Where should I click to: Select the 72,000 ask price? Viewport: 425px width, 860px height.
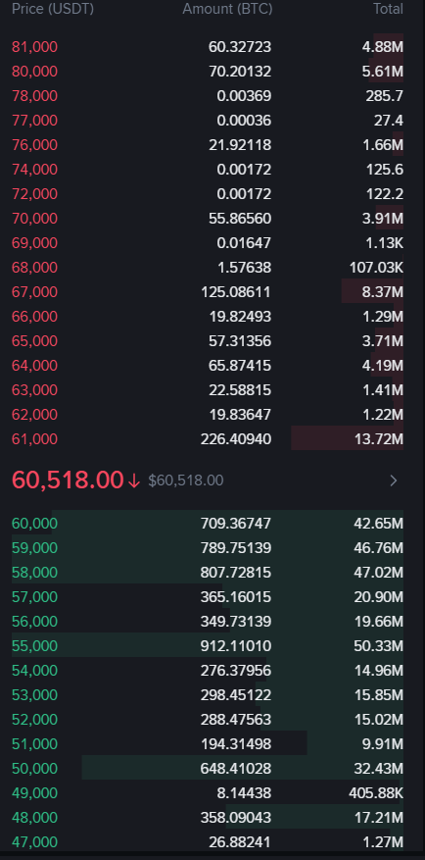pos(34,194)
